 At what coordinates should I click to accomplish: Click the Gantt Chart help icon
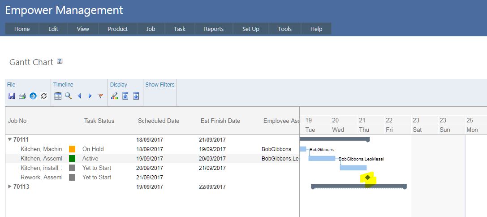click(60, 62)
